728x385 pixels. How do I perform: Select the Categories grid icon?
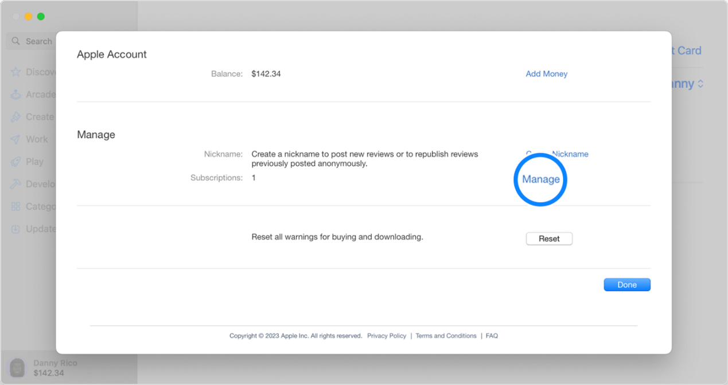tap(16, 206)
